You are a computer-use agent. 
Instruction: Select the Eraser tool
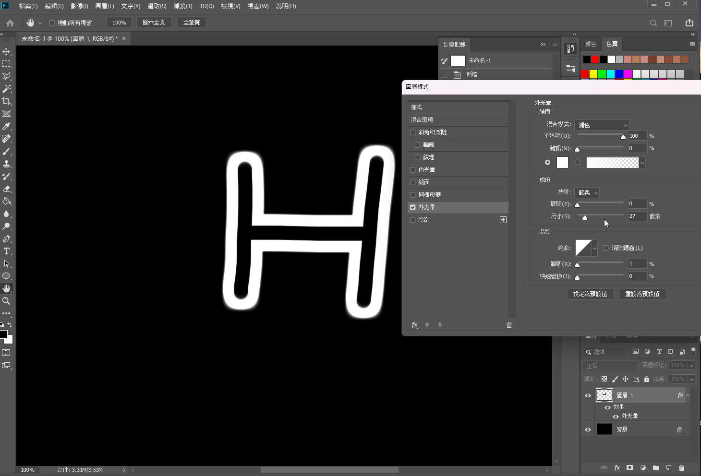click(x=6, y=189)
